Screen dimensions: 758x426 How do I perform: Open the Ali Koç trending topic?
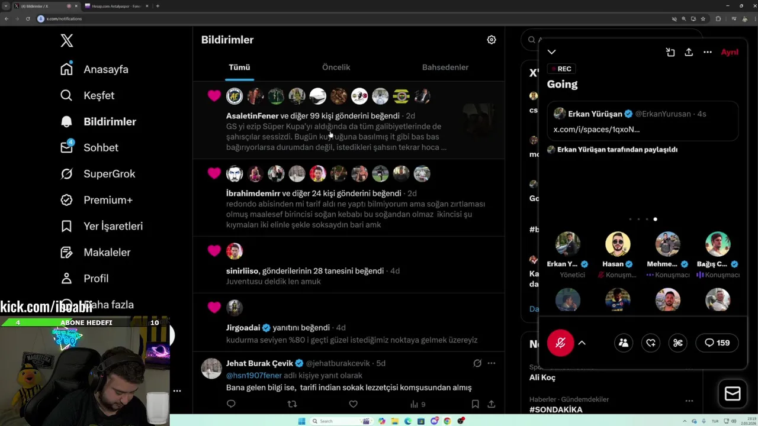(542, 377)
